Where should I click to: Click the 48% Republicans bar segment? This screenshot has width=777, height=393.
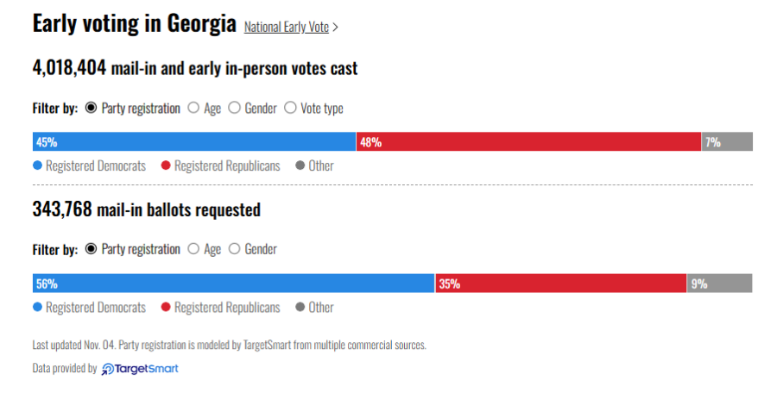[x=528, y=141]
